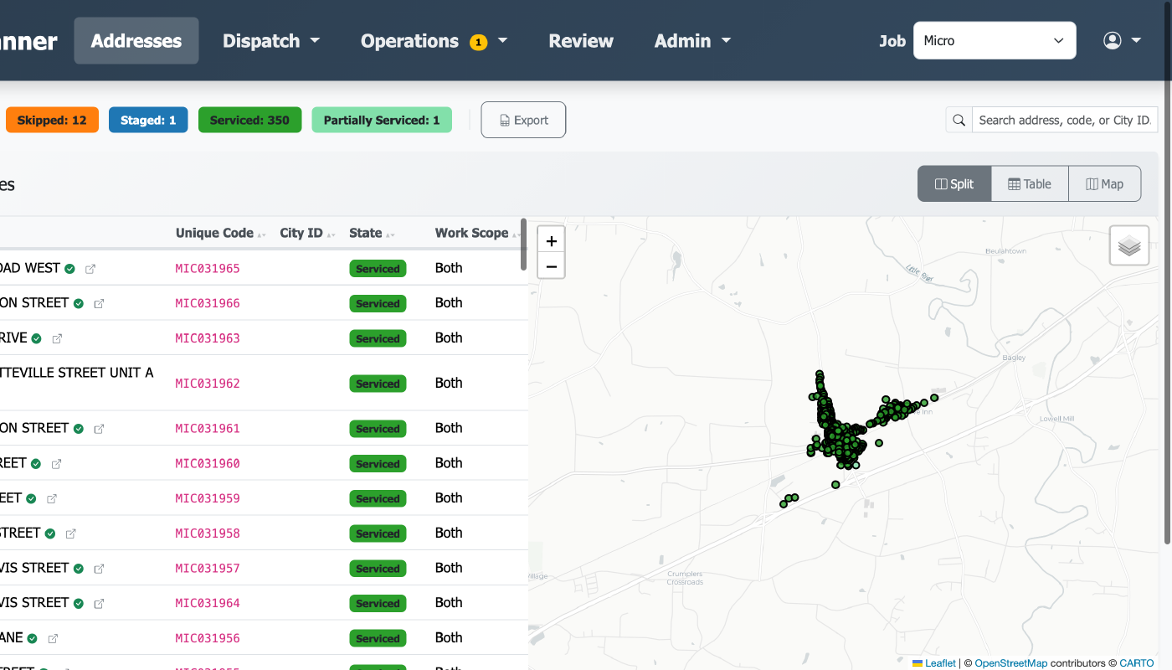This screenshot has width=1172, height=670.
Task: Sort by Unique Code column
Action: click(x=220, y=234)
